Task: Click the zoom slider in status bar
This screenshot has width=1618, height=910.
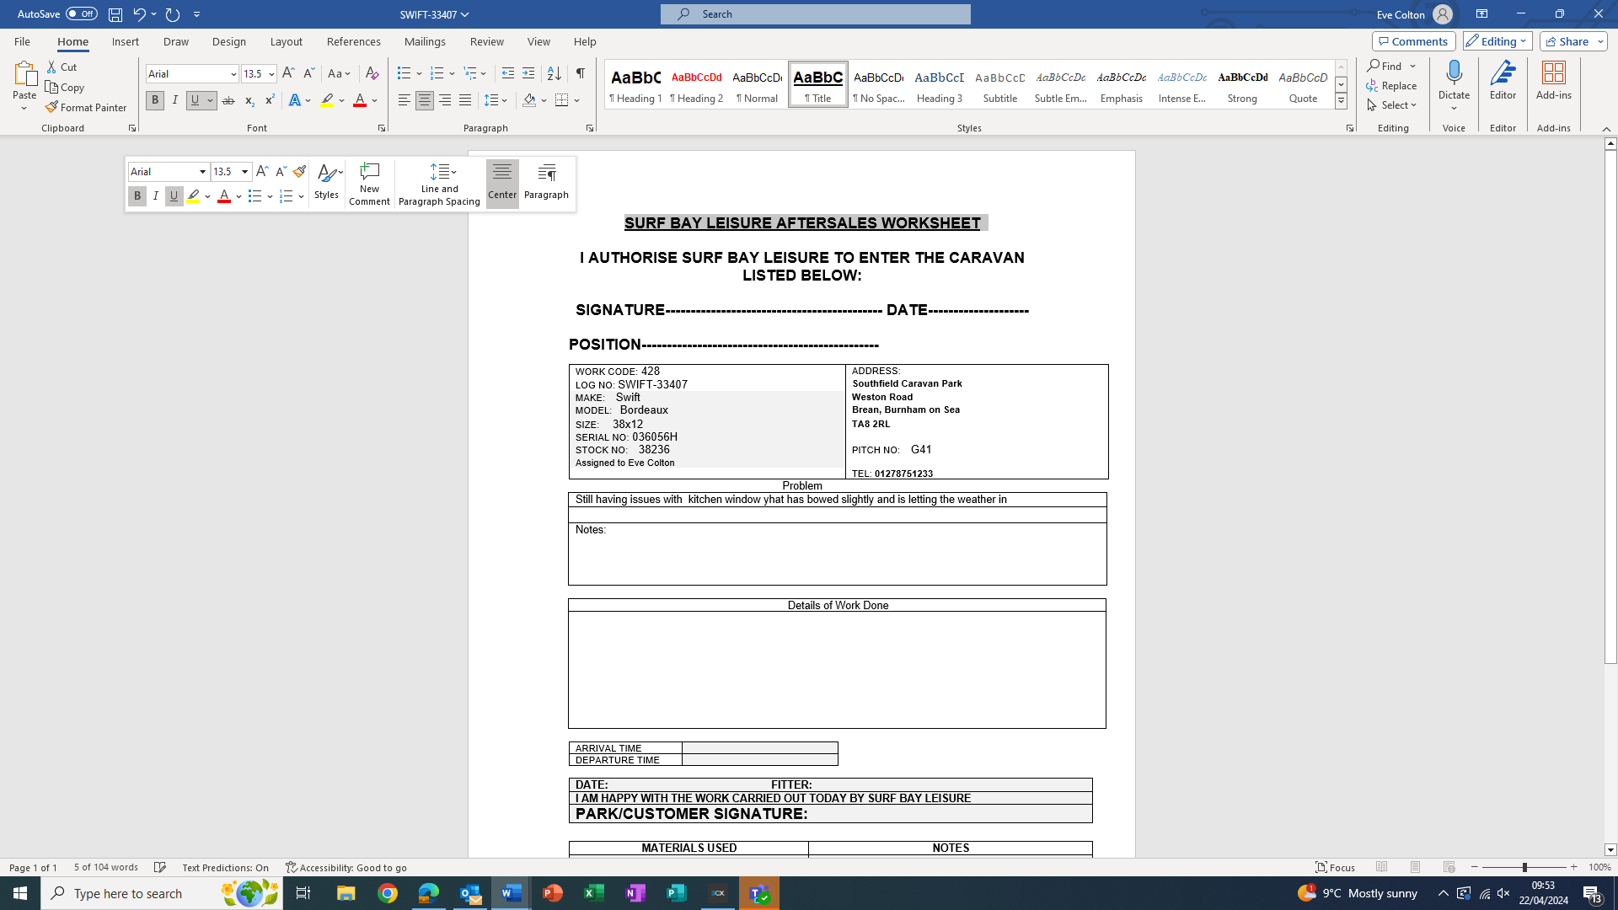Action: coord(1524,867)
